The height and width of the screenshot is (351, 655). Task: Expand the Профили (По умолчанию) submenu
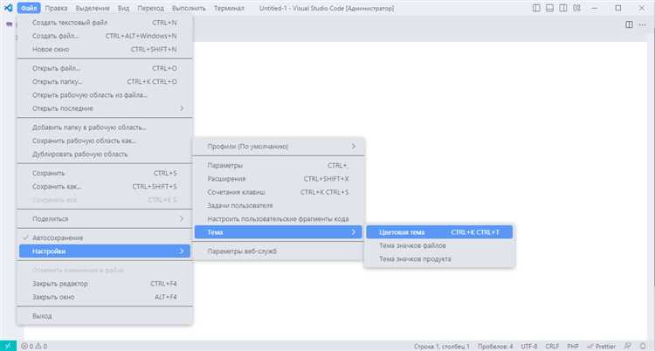pos(279,147)
